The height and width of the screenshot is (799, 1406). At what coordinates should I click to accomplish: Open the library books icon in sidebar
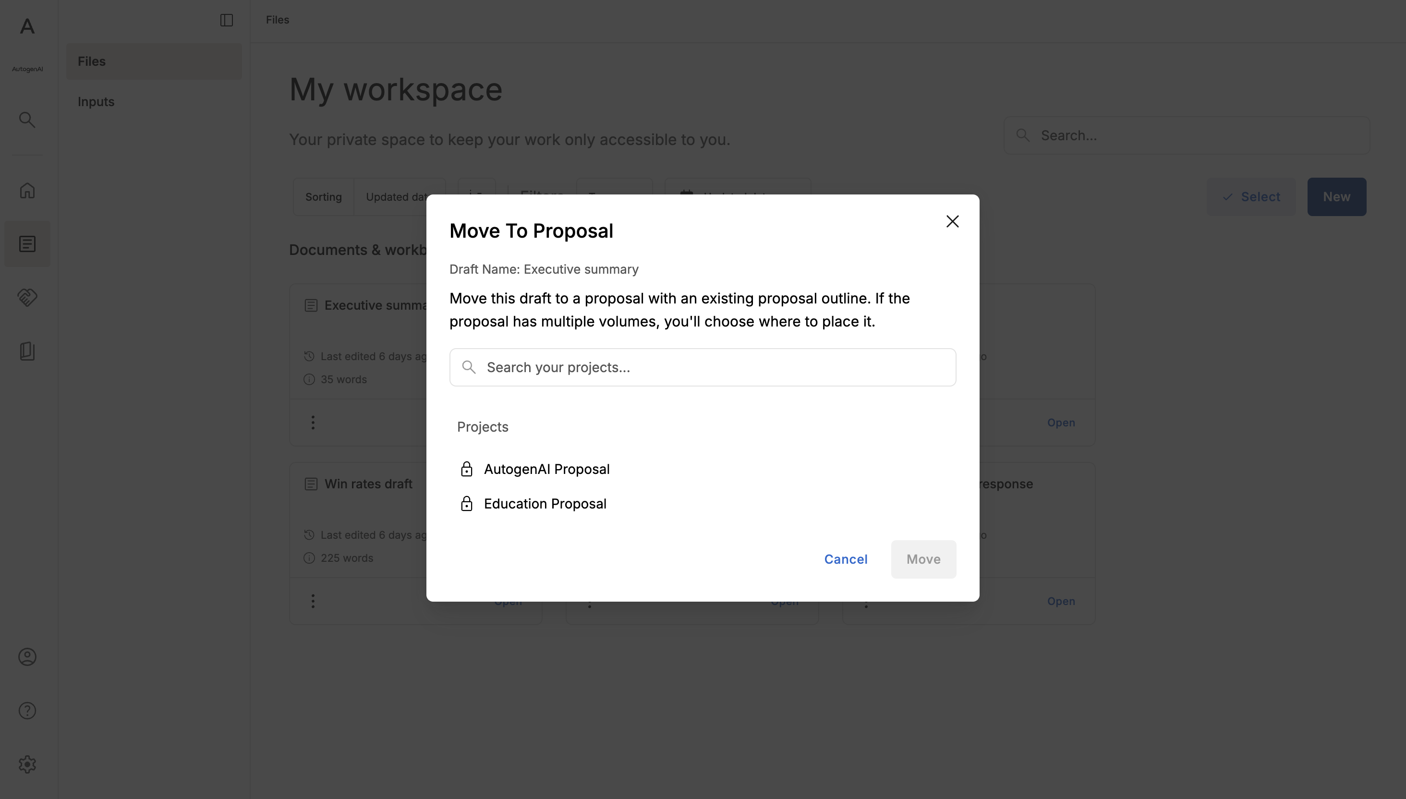tap(27, 351)
